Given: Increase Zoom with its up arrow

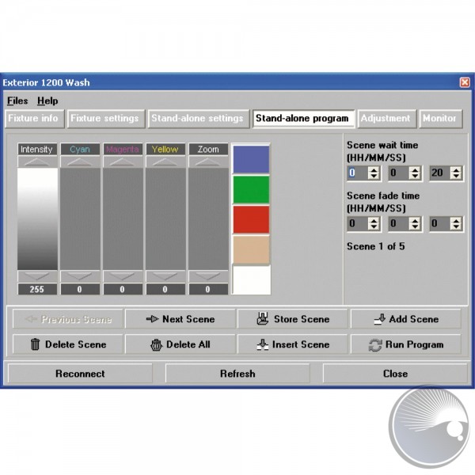Looking at the screenshot, I should click(x=208, y=161).
